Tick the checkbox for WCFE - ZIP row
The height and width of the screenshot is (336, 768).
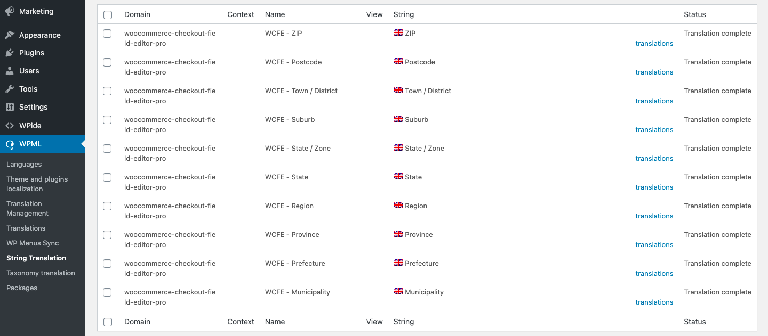coord(107,34)
